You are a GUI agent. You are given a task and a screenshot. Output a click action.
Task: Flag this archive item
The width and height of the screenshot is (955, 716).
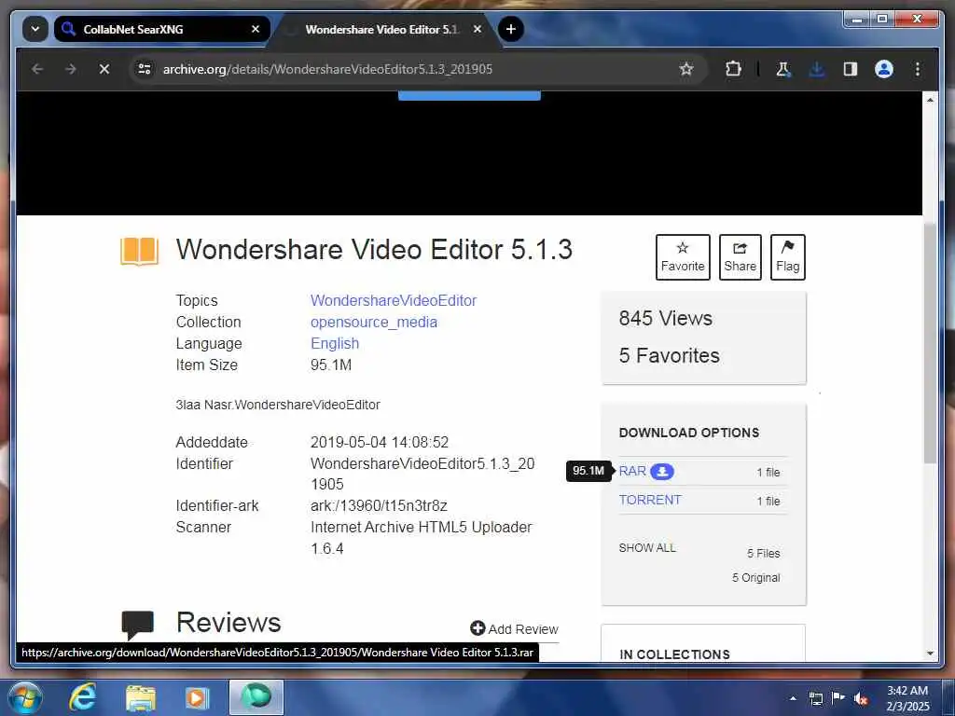click(787, 257)
